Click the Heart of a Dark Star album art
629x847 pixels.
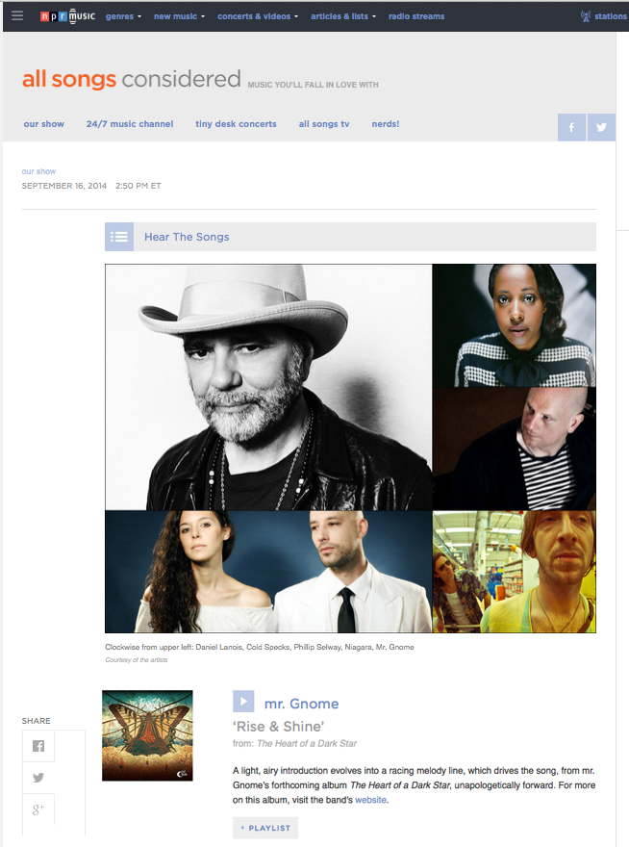(147, 735)
